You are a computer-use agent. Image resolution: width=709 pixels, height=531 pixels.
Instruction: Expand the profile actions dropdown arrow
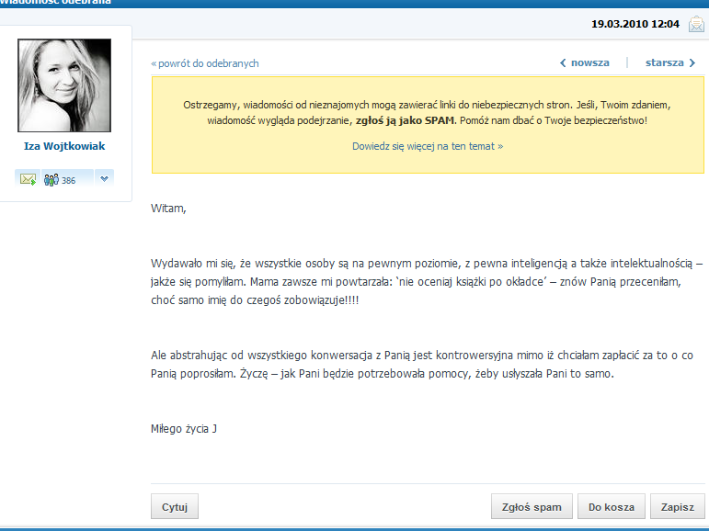(105, 178)
